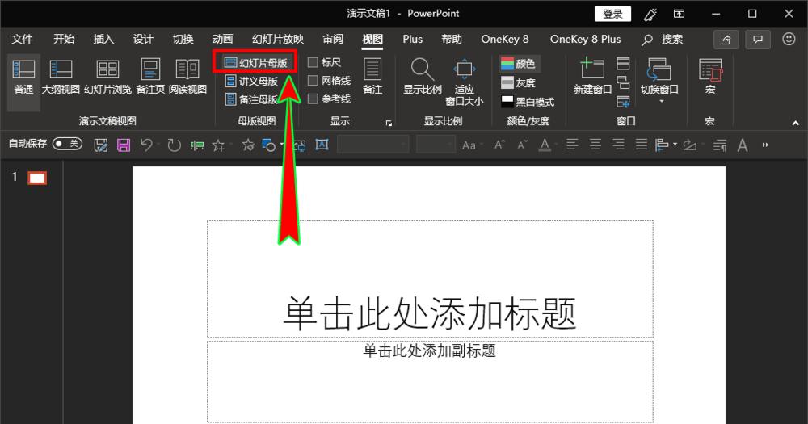
Task: Open 备注母版 notes master
Action: point(251,99)
